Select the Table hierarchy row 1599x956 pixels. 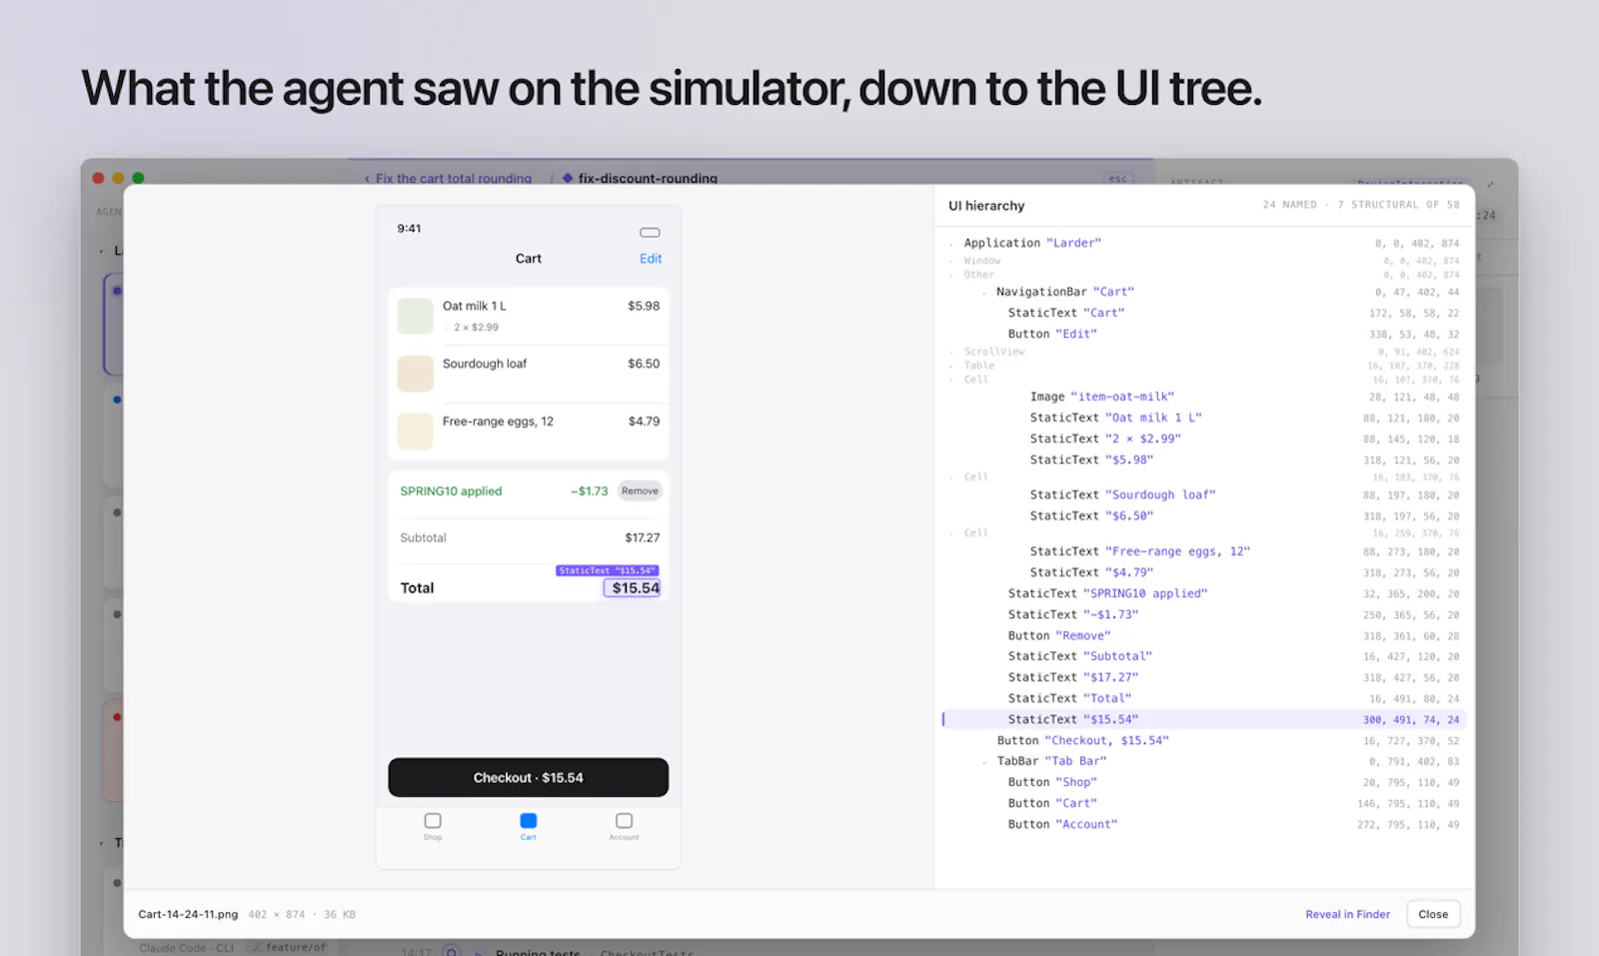coord(1203,366)
